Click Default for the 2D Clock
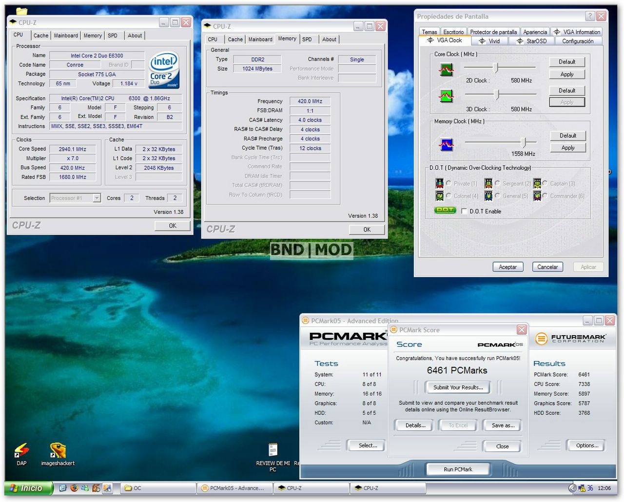624x502 pixels. click(567, 62)
